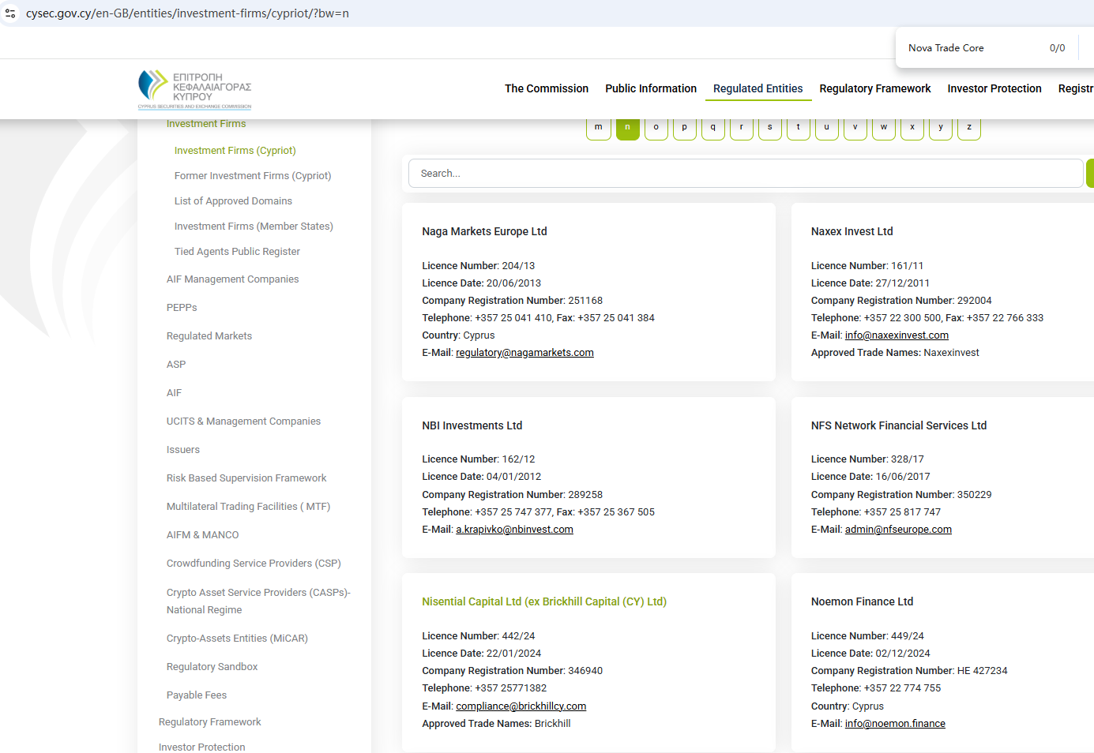Go to AIF Management Companies section
The height and width of the screenshot is (753, 1094).
[232, 279]
